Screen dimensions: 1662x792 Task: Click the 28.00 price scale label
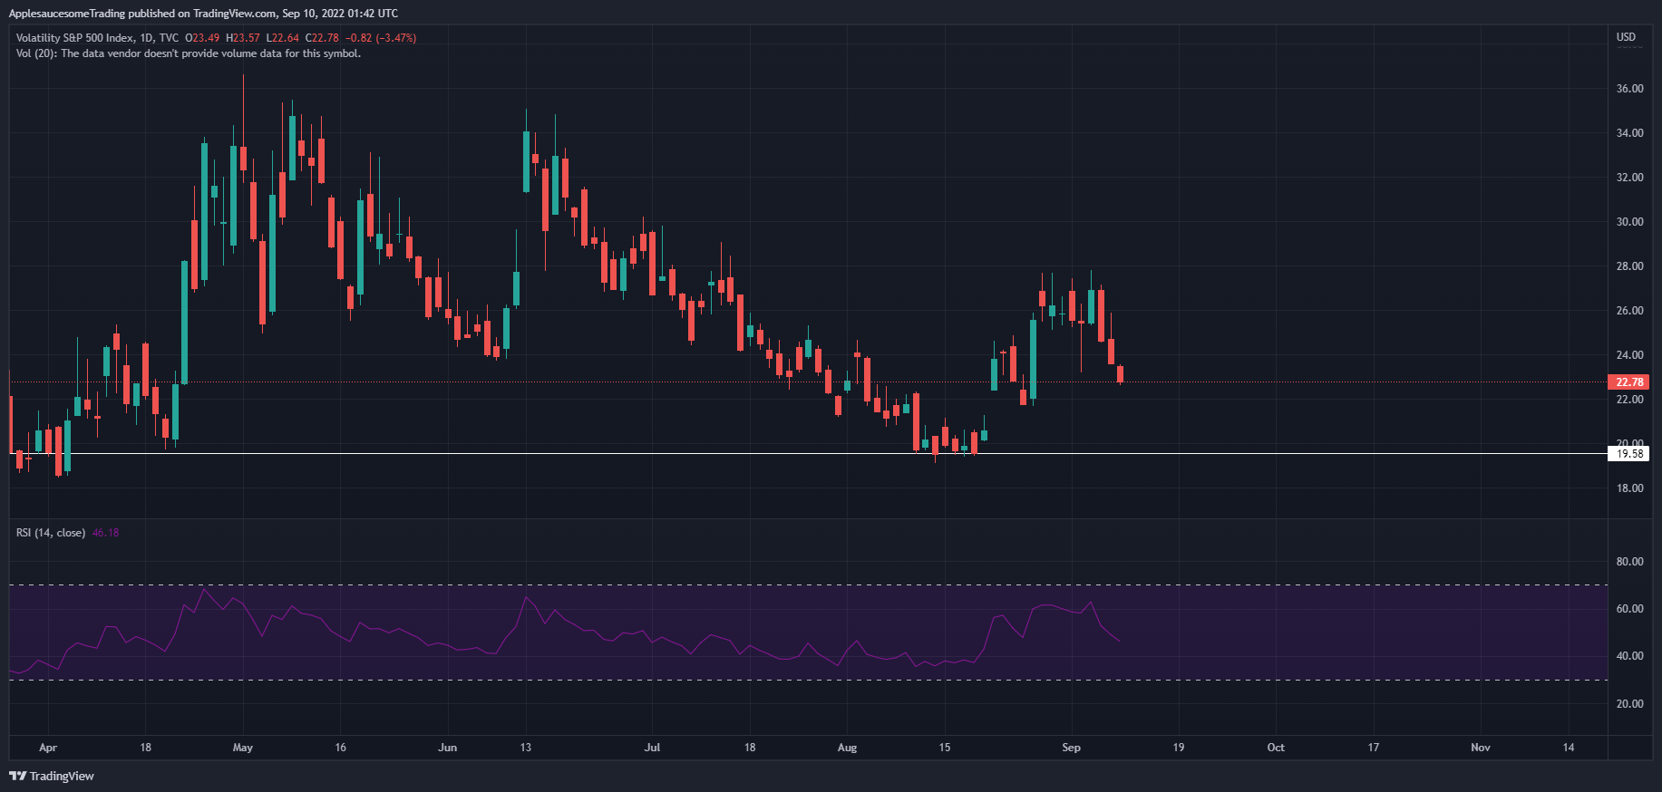click(x=1629, y=266)
